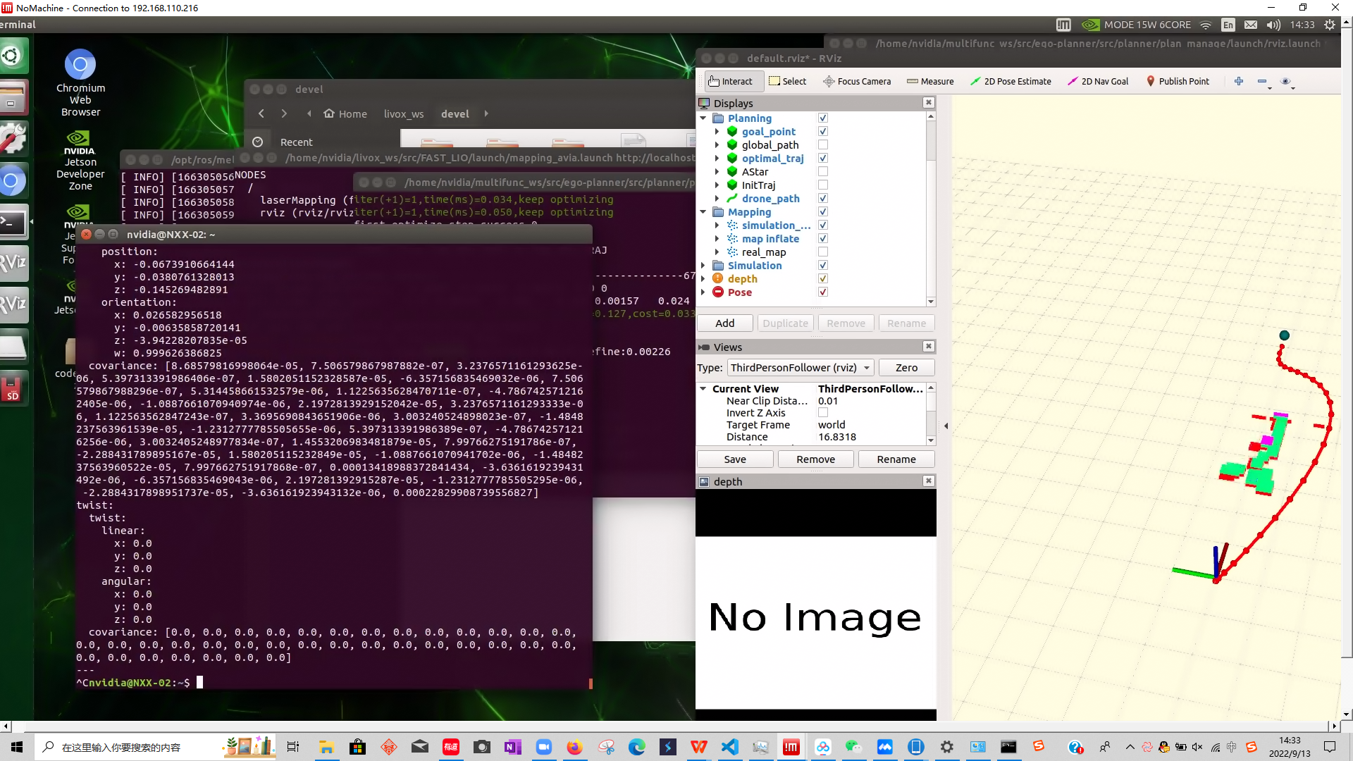Open the SD card icon in launcher
The height and width of the screenshot is (761, 1353).
coord(14,388)
